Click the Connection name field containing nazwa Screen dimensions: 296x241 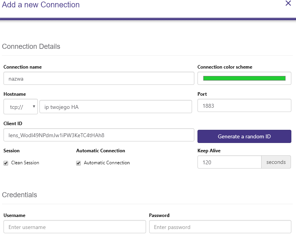pyautogui.click(x=99, y=78)
